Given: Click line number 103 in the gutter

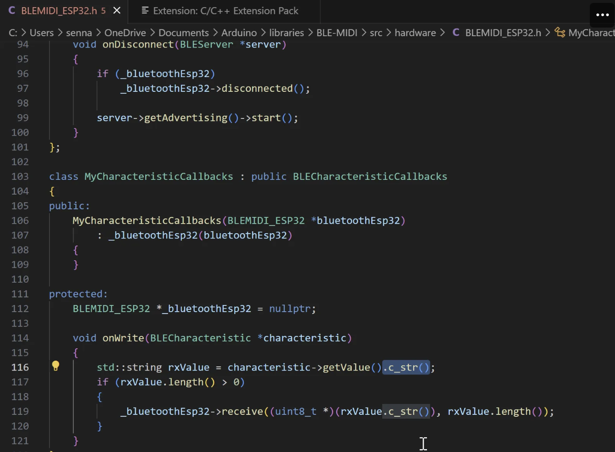Looking at the screenshot, I should [x=20, y=177].
